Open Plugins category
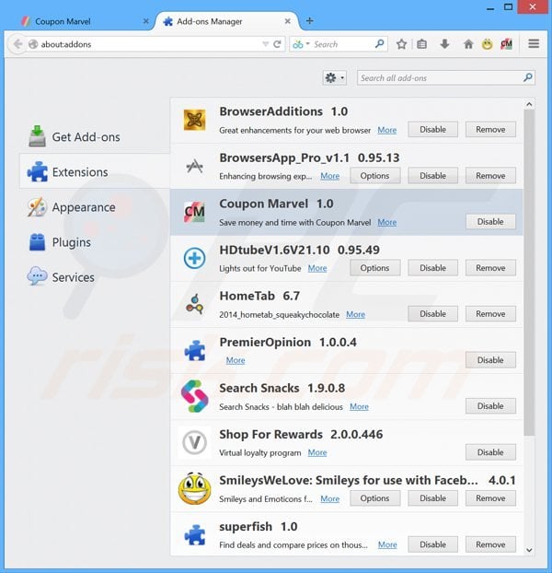The width and height of the screenshot is (552, 573). [94, 242]
